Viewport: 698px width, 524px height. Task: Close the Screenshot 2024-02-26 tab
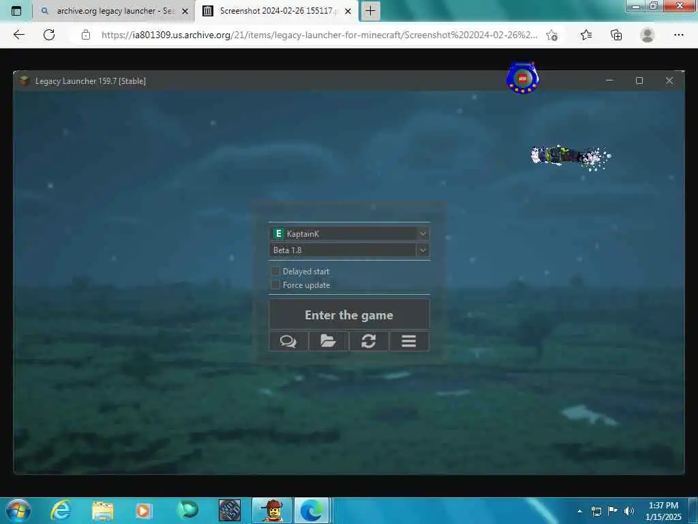(348, 11)
